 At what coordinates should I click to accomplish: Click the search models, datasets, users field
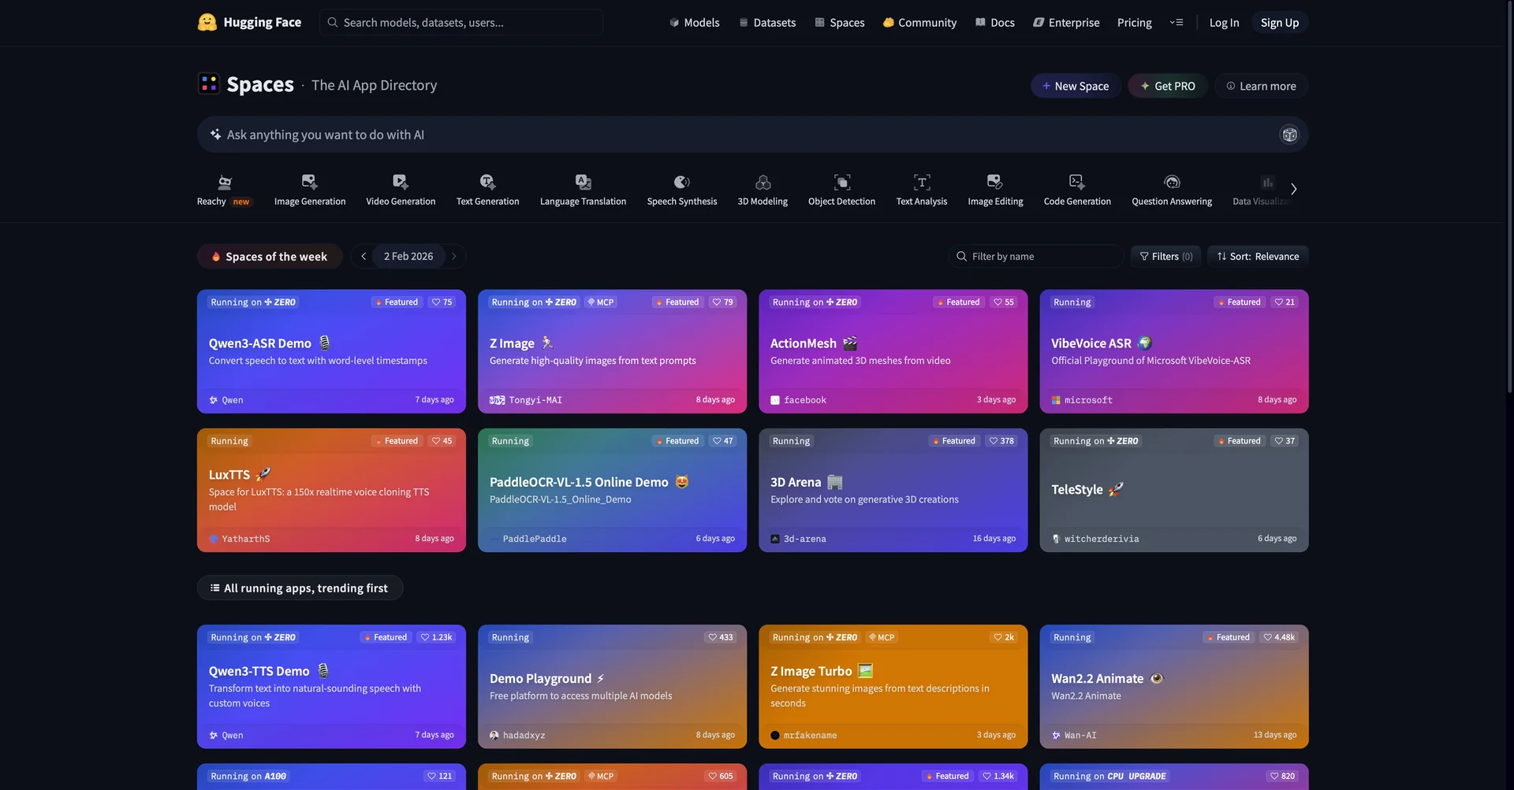pyautogui.click(x=461, y=22)
